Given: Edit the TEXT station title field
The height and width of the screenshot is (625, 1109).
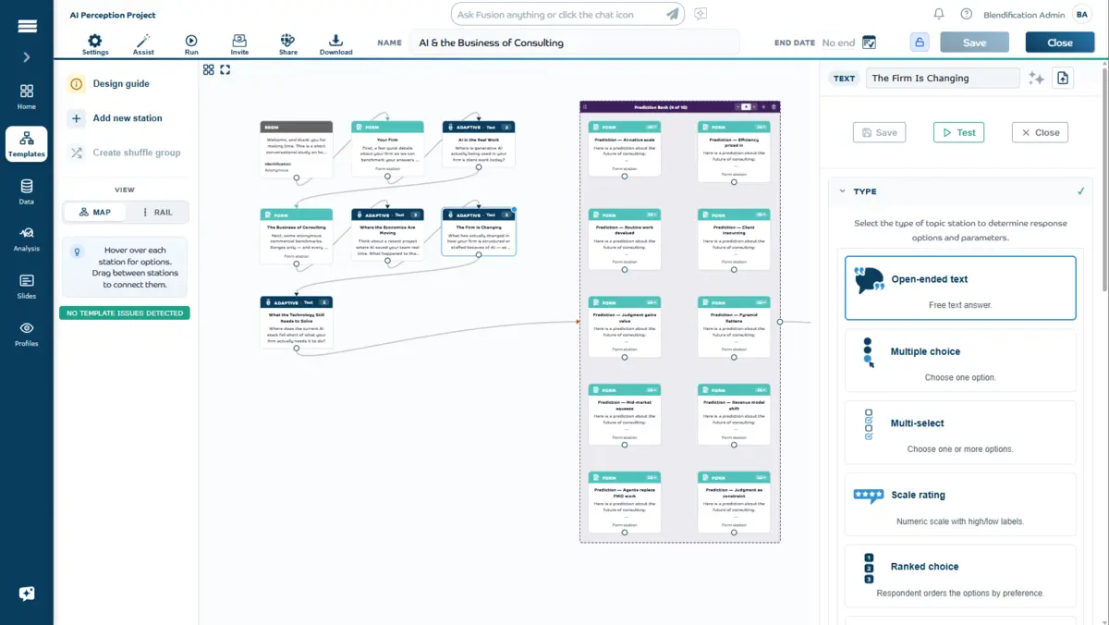Looking at the screenshot, I should pyautogui.click(x=943, y=79).
